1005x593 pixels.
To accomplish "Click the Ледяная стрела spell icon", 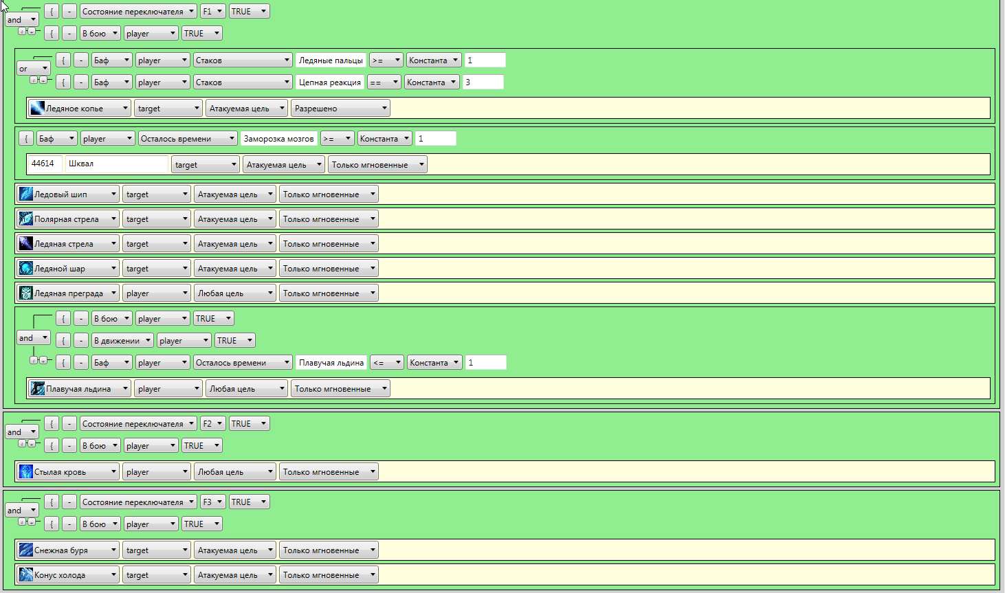I will tap(26, 244).
